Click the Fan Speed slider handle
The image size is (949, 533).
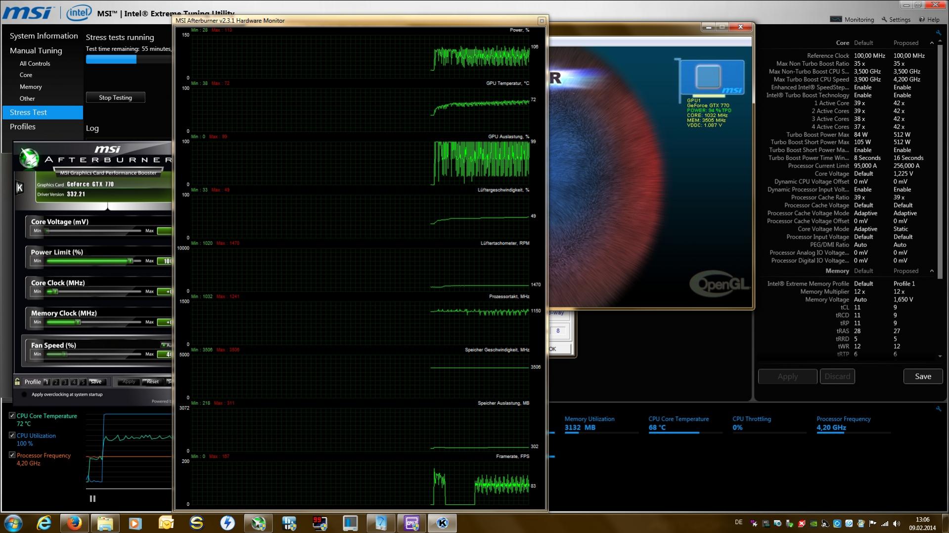click(64, 354)
